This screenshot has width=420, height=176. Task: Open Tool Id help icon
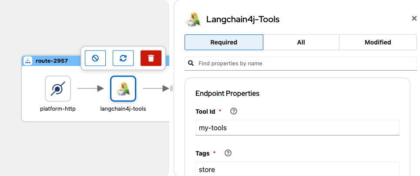[x=233, y=112]
